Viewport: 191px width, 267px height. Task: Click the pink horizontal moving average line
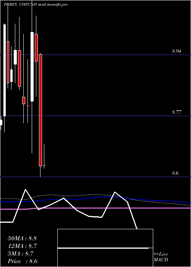[95, 208]
